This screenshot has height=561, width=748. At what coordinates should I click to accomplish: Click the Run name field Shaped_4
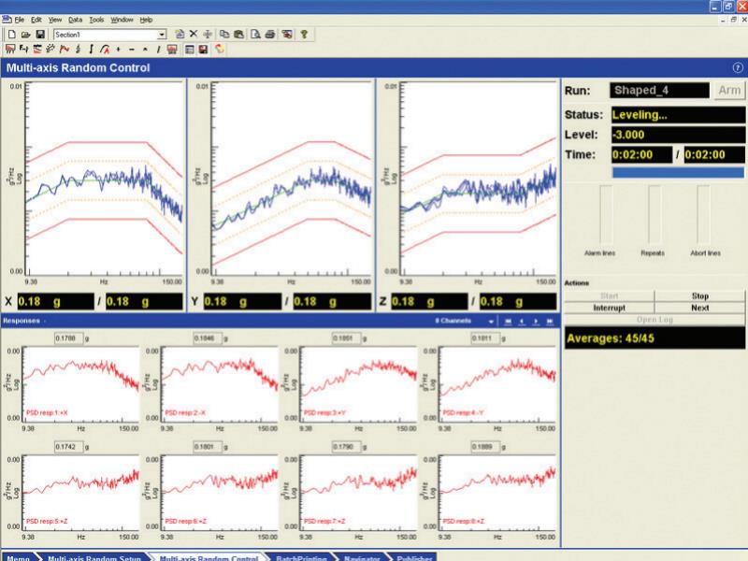pos(659,90)
